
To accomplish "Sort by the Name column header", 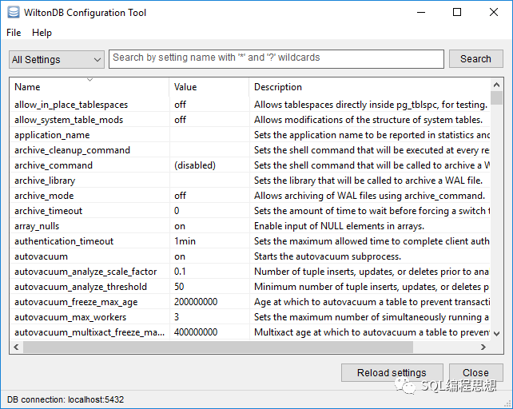I will 89,87.
